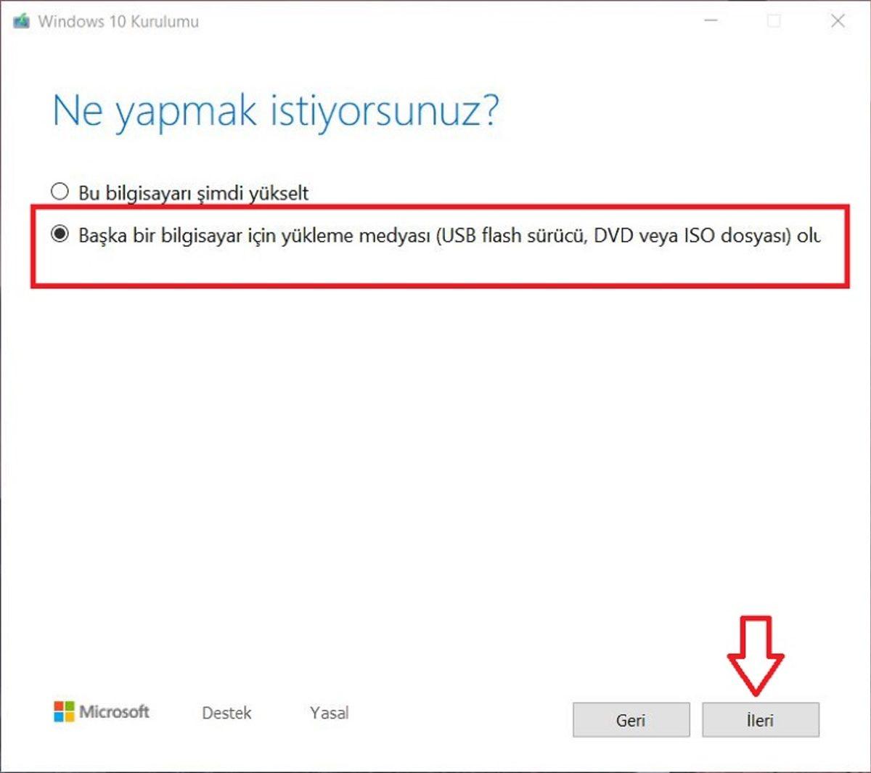Select "Bu bilgisayarı şimdi yükselt" option
This screenshot has width=871, height=773.
coord(194,192)
